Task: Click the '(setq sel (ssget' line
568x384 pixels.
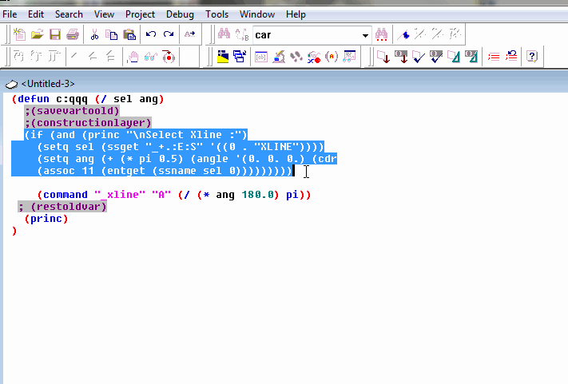Action: pyautogui.click(x=181, y=147)
